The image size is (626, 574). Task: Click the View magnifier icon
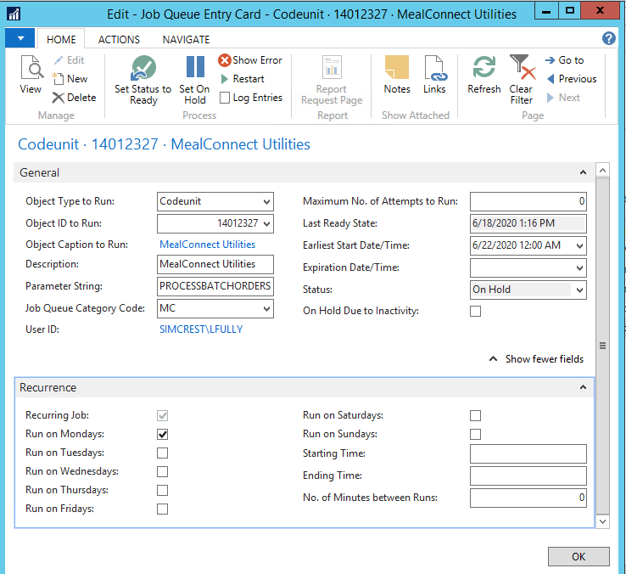[31, 69]
